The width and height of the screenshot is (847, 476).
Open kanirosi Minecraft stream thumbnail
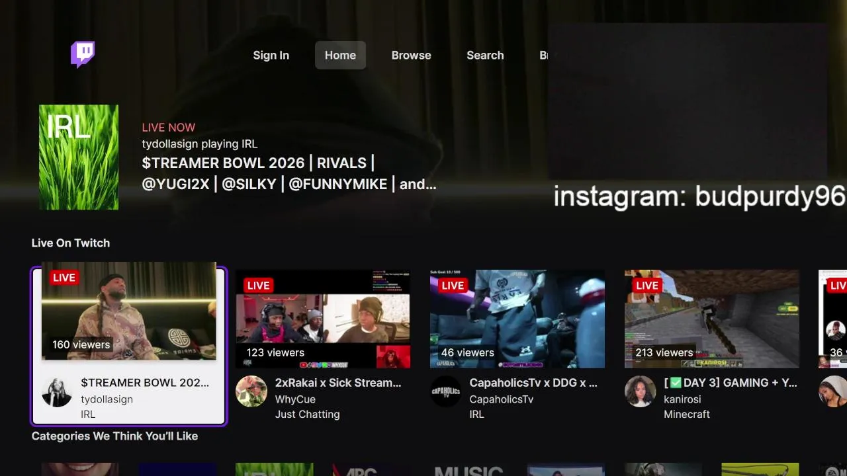click(x=712, y=319)
